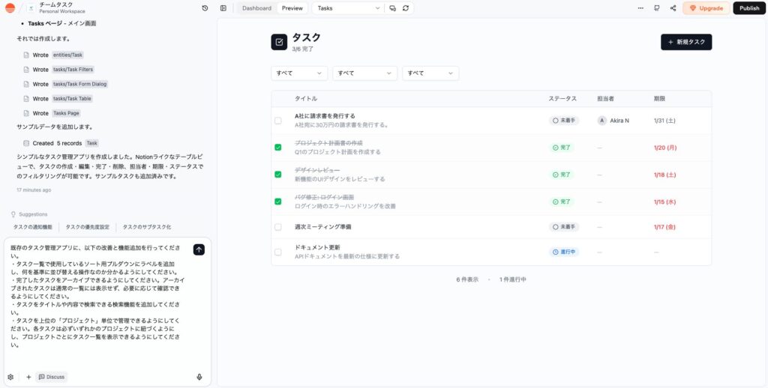768x388 pixels.
Task: Click the share icon in top bar
Action: click(673, 8)
